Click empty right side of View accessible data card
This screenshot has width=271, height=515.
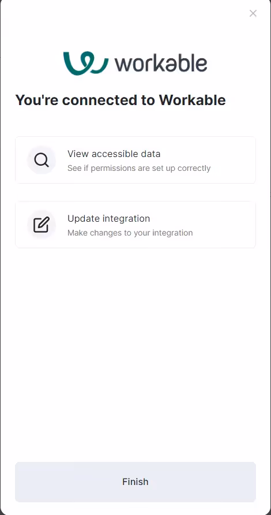[x=235, y=160]
